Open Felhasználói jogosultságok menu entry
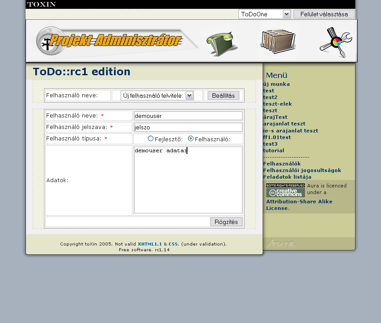The width and height of the screenshot is (381, 323). click(302, 170)
